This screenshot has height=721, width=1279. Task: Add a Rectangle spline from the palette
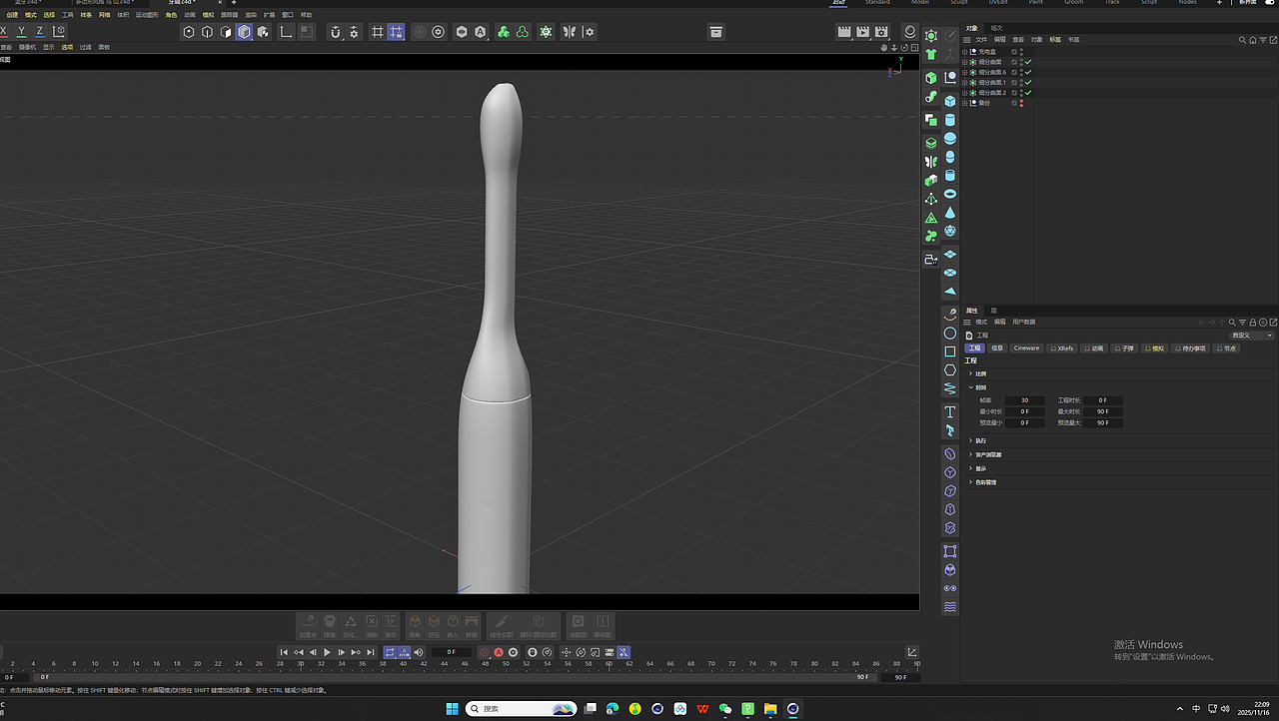pos(950,352)
